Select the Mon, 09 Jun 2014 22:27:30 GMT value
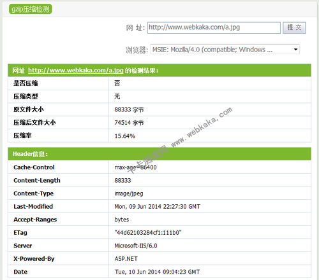The width and height of the screenshot is (319, 280). (158, 207)
